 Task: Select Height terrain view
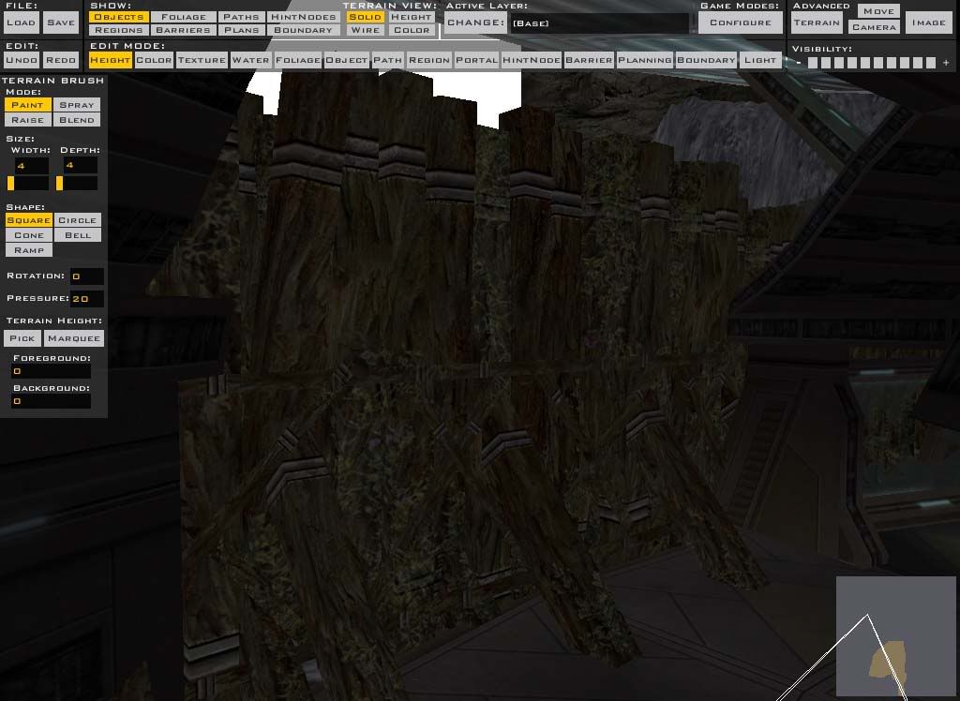tap(412, 17)
